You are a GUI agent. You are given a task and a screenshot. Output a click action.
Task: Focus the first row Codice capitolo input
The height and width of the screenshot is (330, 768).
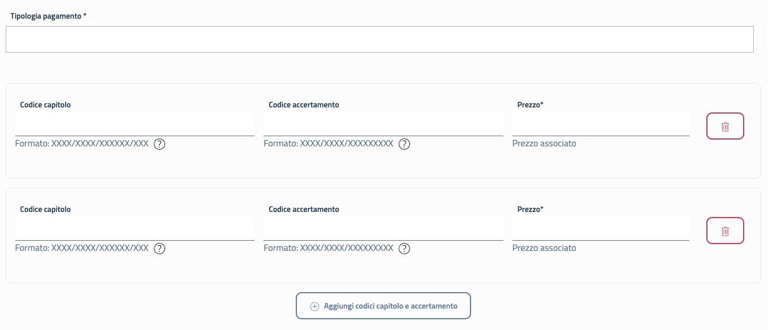(x=135, y=124)
